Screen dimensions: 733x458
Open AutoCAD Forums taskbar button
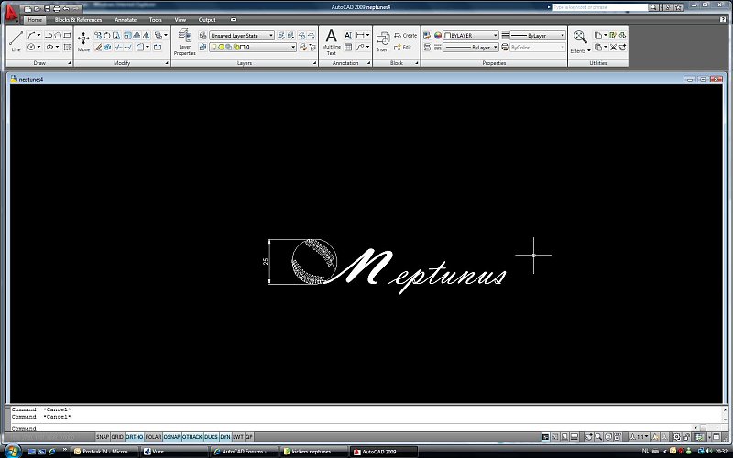point(244,452)
